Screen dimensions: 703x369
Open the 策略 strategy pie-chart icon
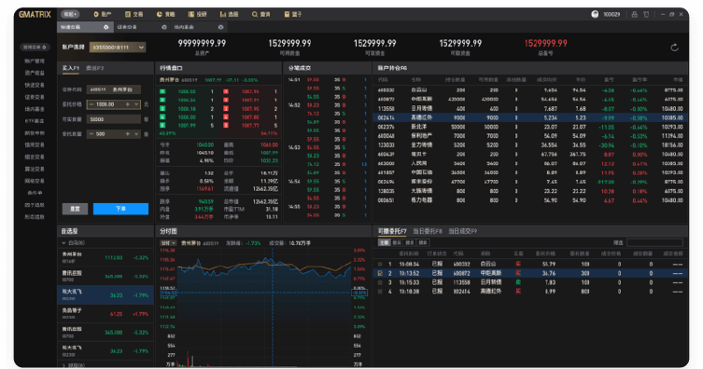[x=159, y=14]
